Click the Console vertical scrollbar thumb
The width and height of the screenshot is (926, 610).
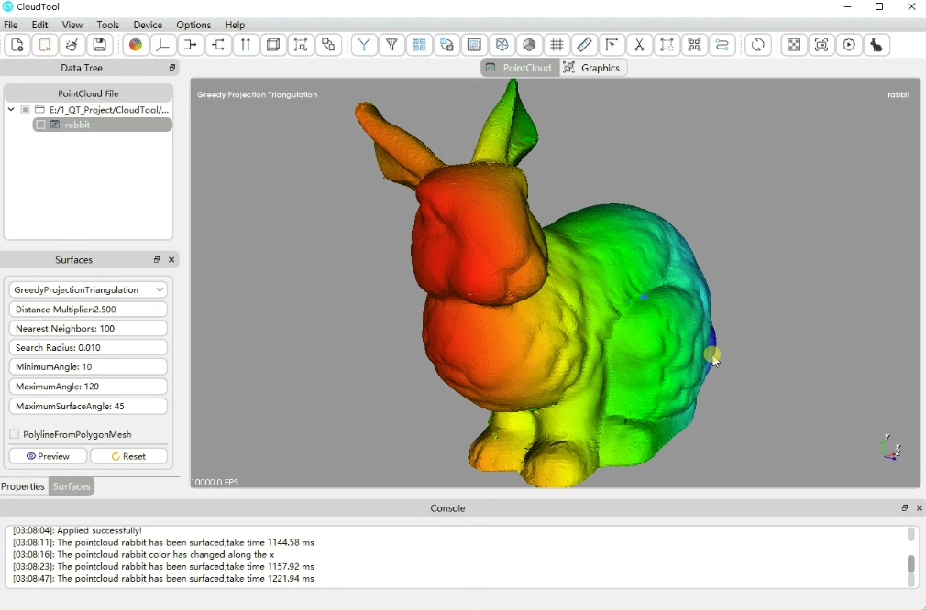coord(911,563)
